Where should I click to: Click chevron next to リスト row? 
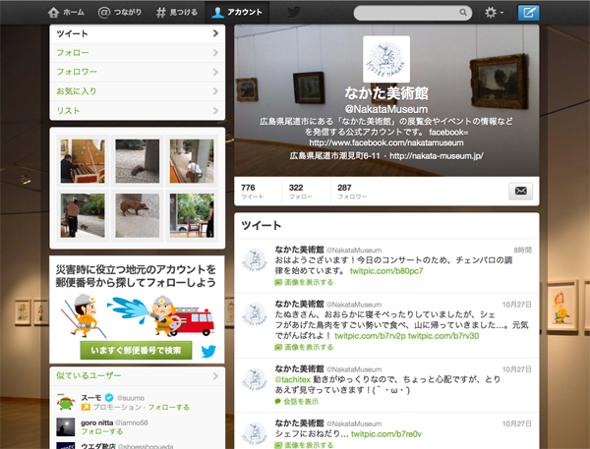pos(215,111)
